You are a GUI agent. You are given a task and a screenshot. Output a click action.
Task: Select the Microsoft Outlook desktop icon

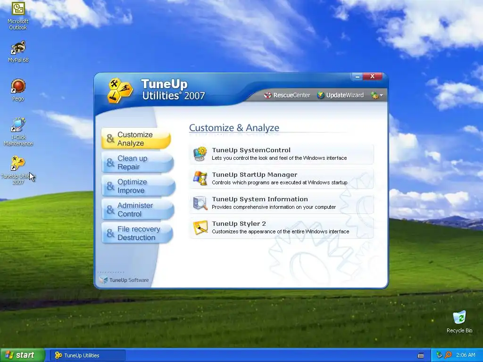(x=18, y=16)
